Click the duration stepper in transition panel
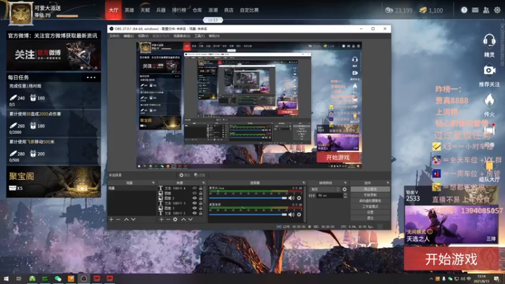Image resolution: width=505 pixels, height=284 pixels. tap(345, 196)
